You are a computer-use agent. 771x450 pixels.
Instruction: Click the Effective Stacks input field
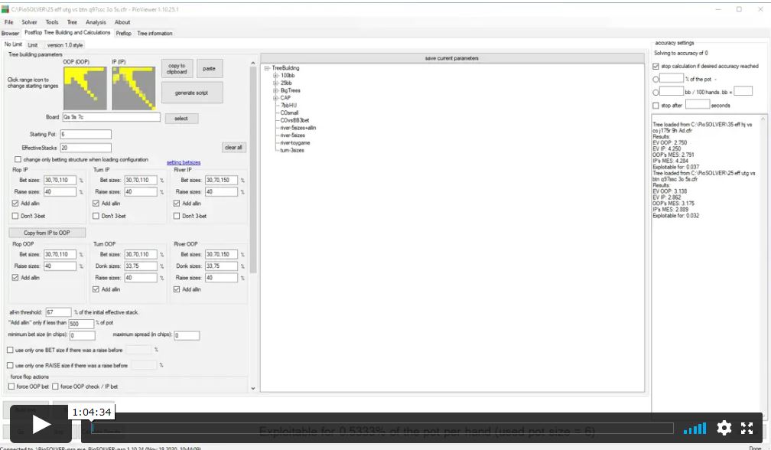(x=86, y=148)
